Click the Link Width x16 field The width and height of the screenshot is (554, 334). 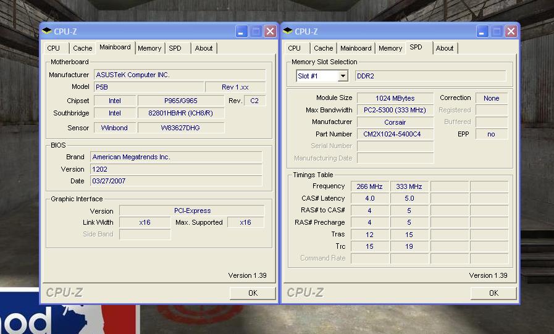coord(145,222)
